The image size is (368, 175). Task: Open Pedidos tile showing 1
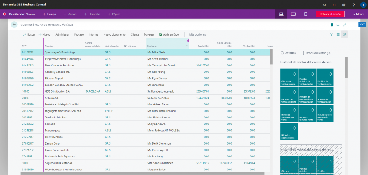click(325, 165)
